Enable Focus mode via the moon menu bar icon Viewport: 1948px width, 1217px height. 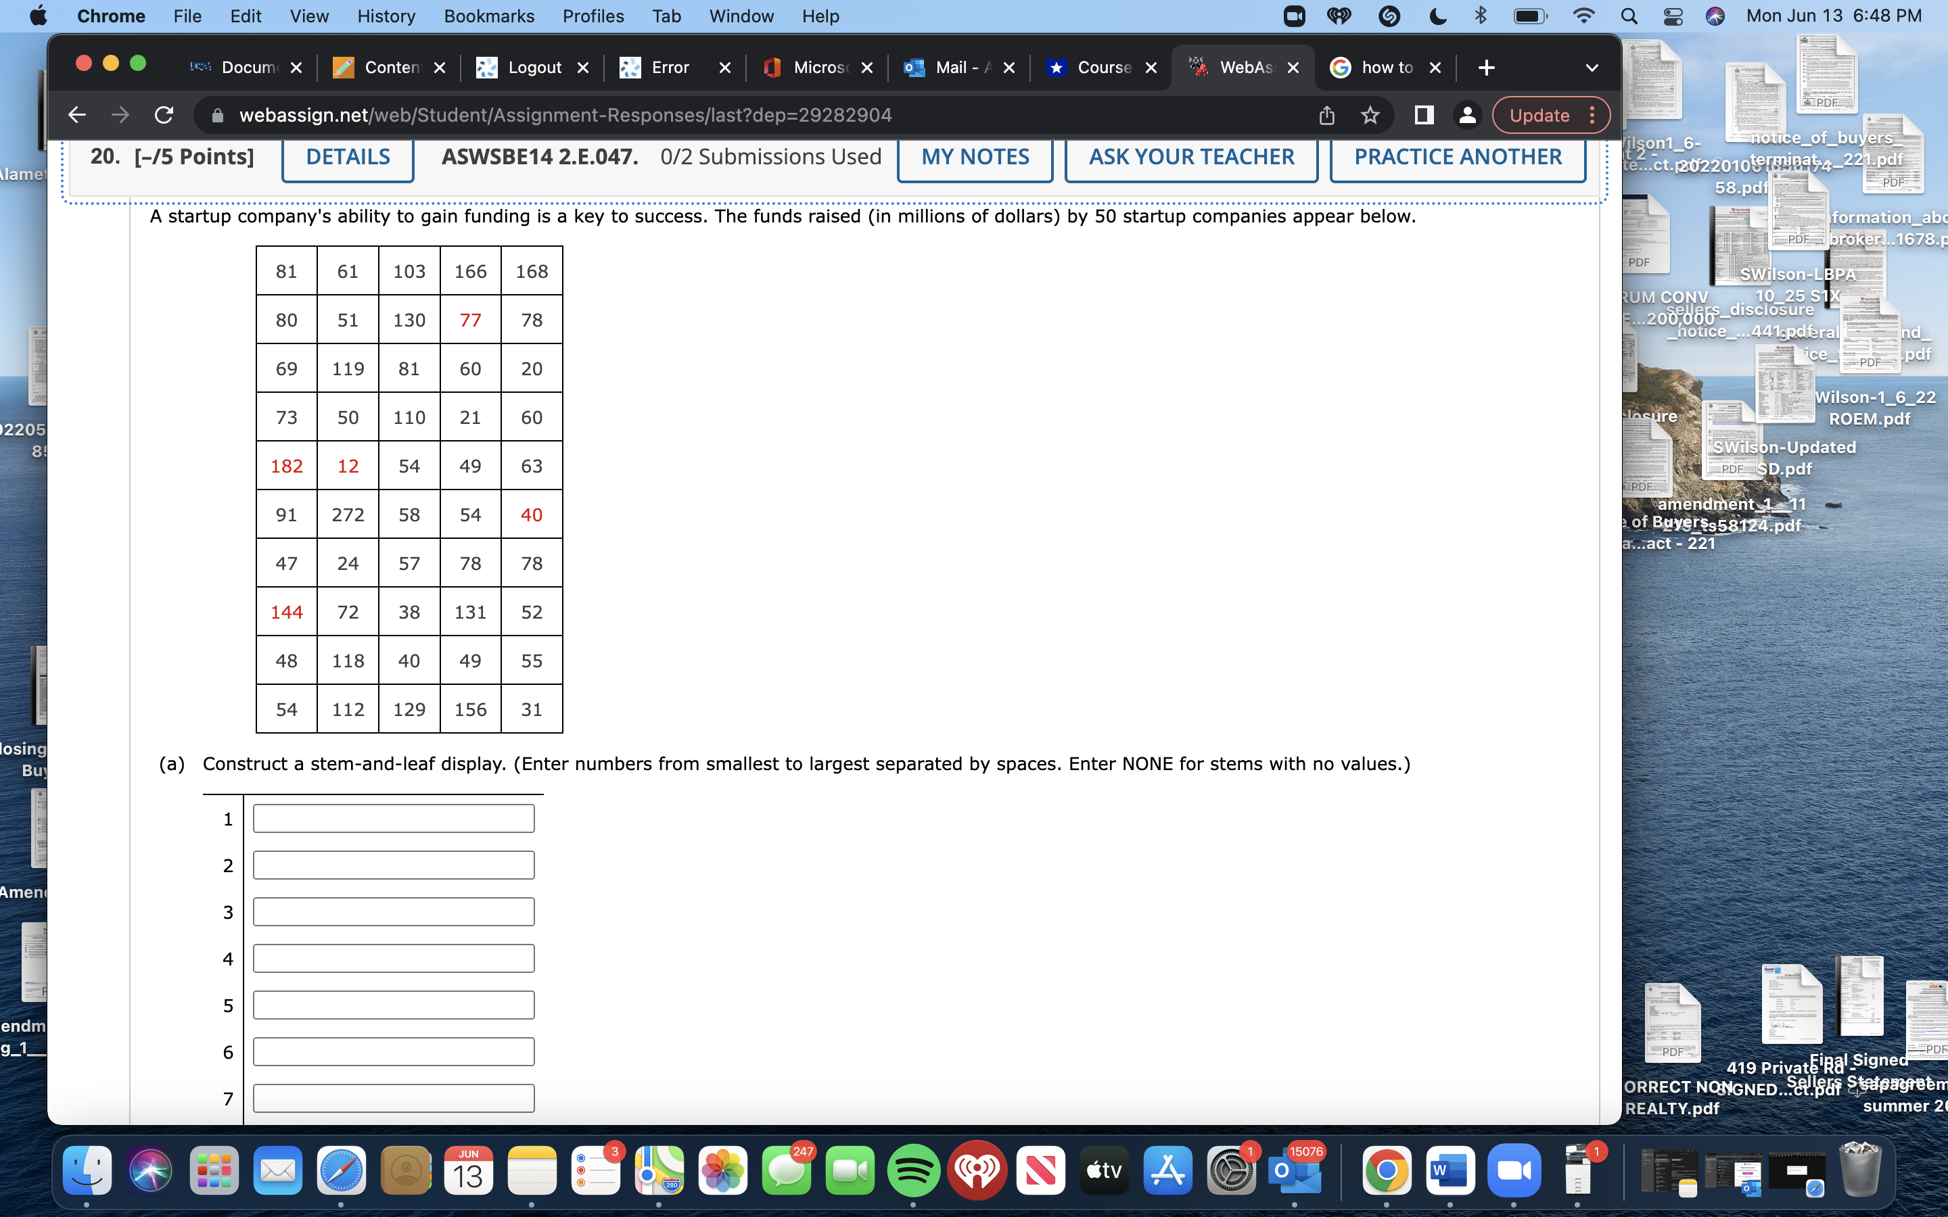(1437, 16)
